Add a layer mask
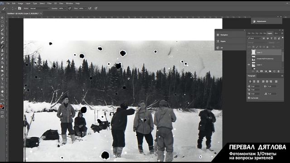 pyautogui.click(x=261, y=71)
